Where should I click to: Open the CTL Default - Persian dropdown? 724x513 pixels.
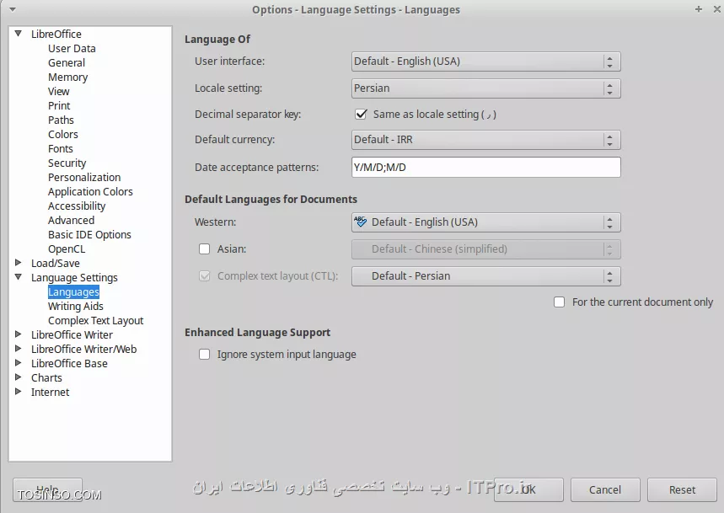point(485,276)
